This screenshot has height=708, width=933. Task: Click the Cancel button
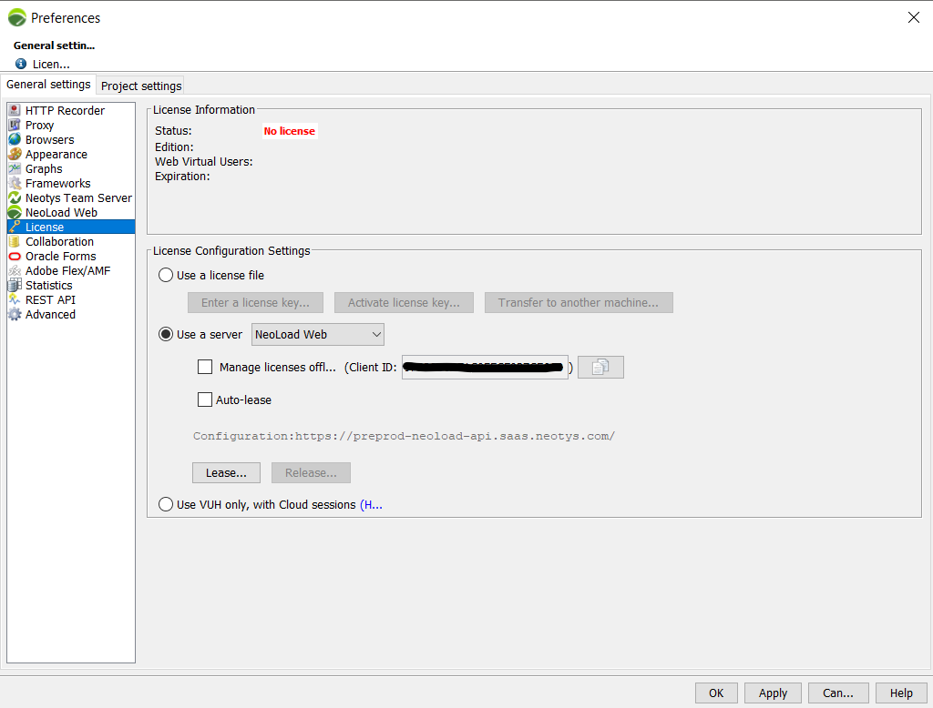tap(838, 693)
